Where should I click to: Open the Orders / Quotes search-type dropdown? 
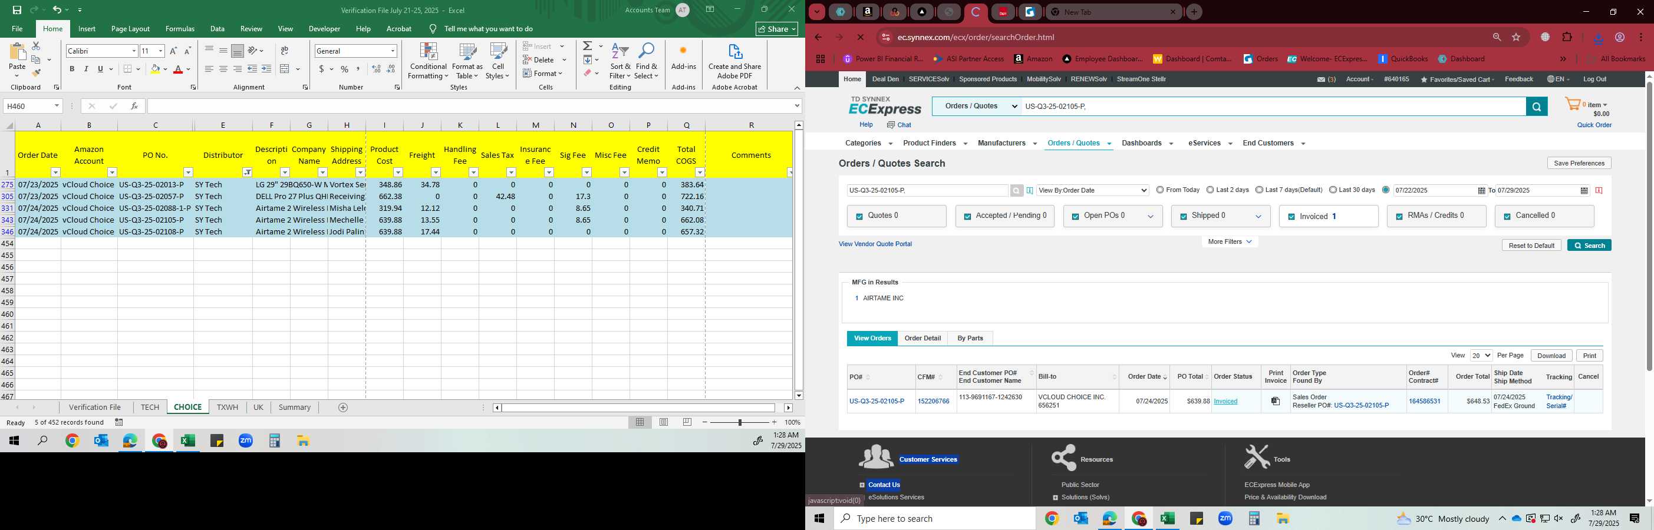[977, 107]
